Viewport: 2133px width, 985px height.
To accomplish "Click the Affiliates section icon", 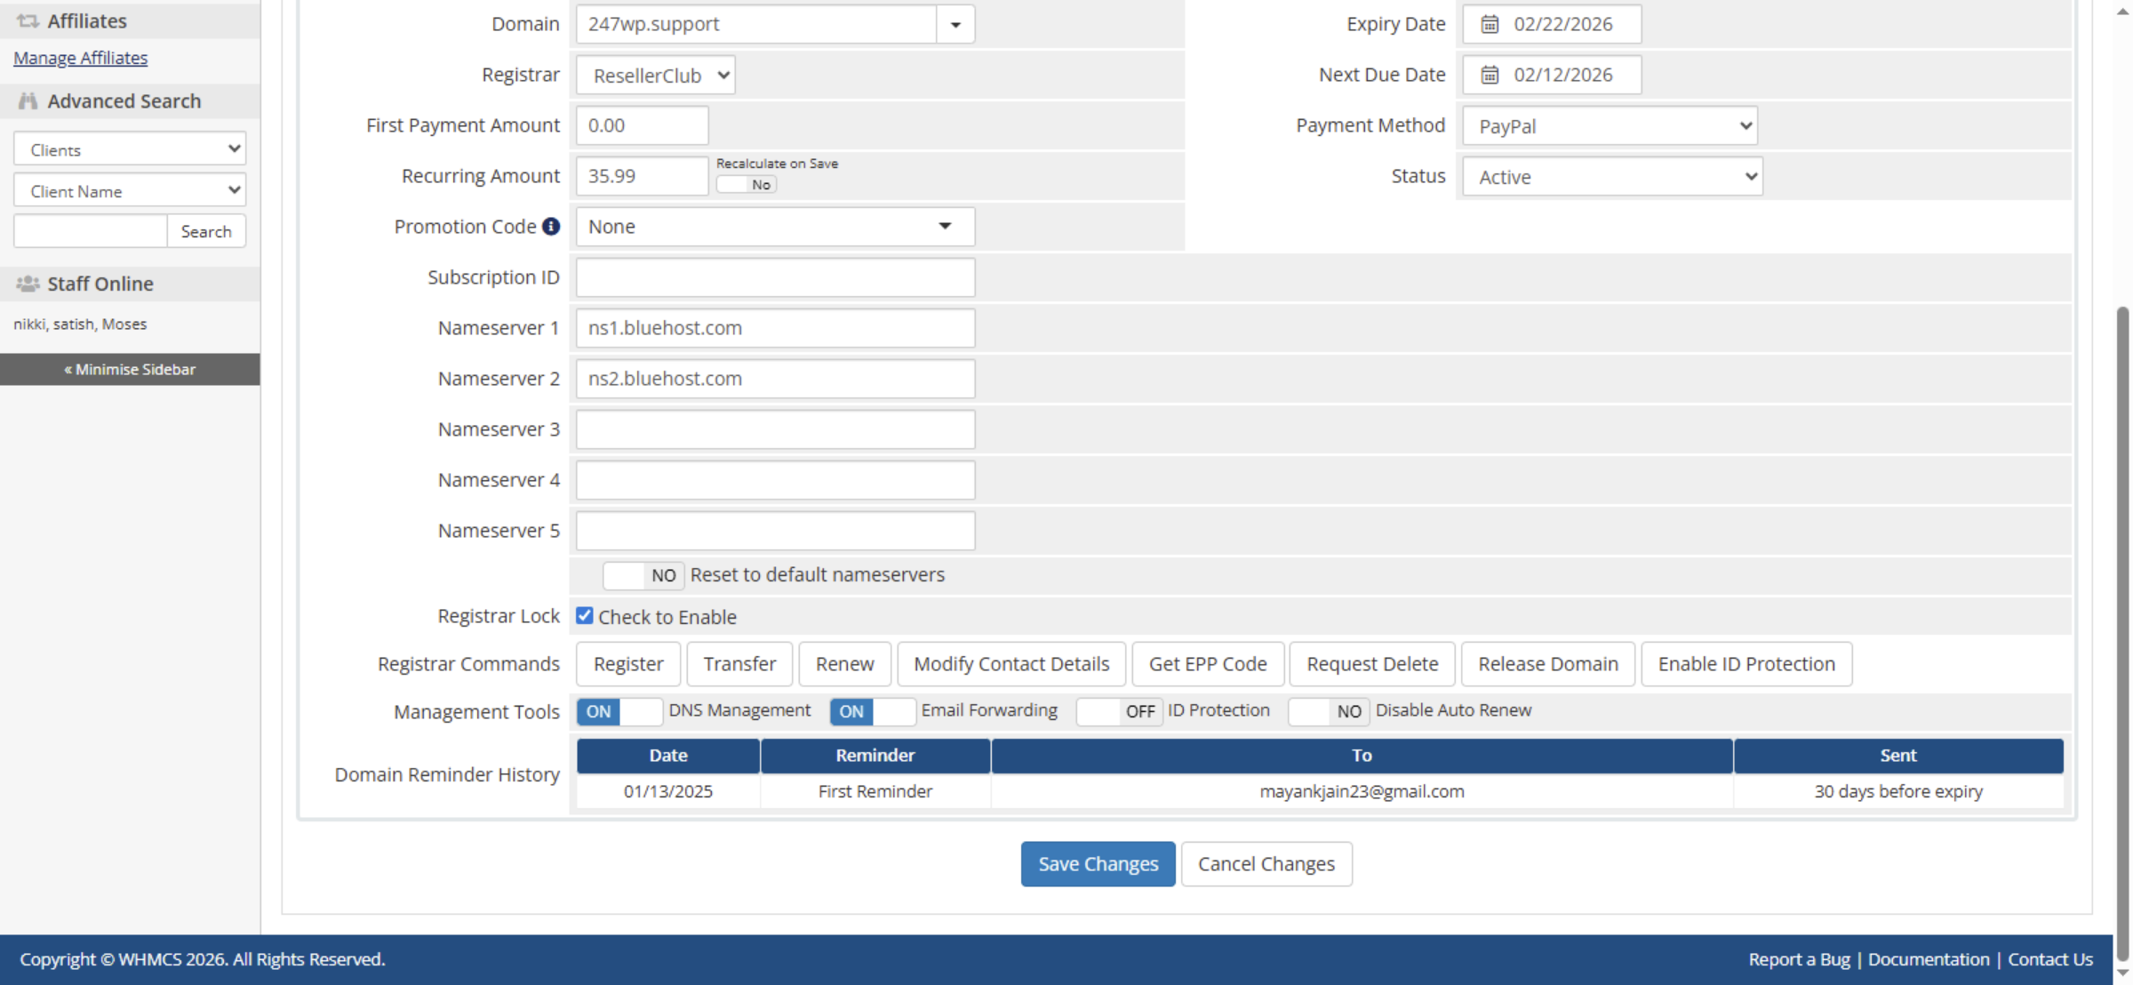I will (28, 20).
